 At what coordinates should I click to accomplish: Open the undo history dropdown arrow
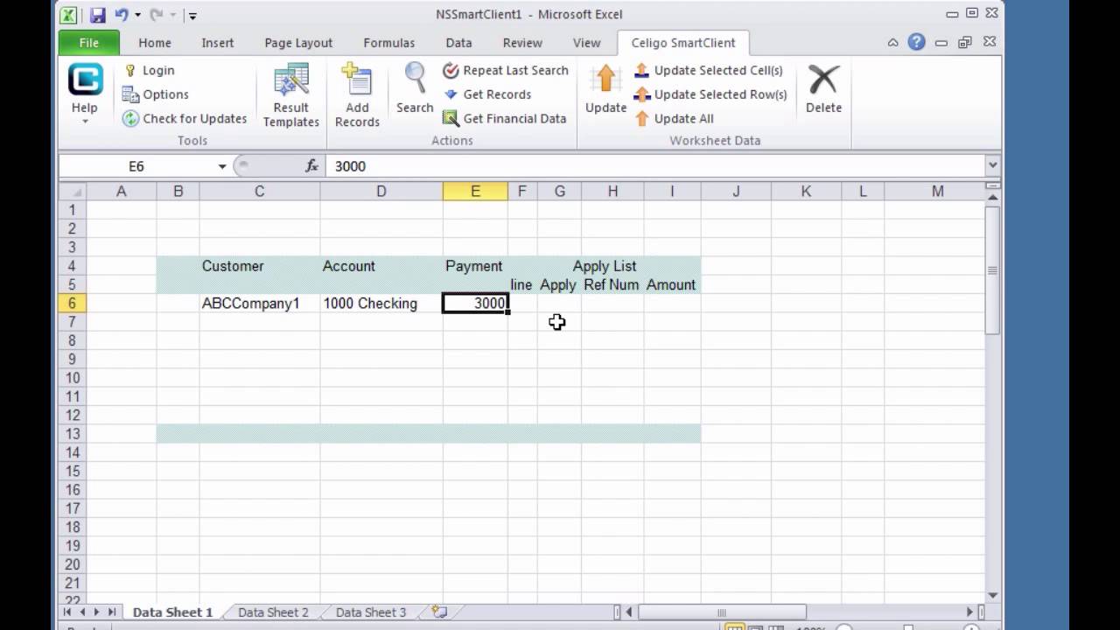tap(137, 15)
